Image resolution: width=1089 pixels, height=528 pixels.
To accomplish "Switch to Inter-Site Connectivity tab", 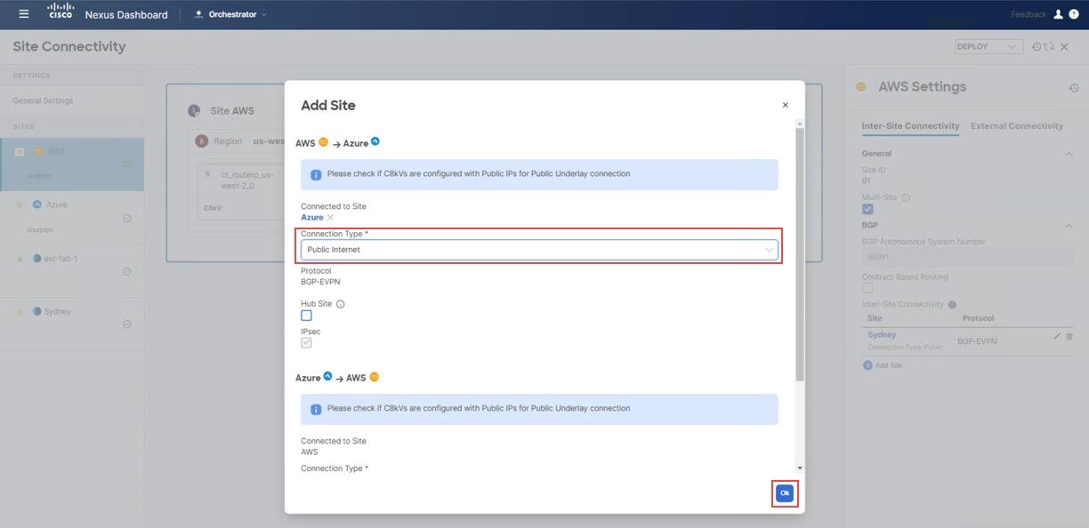I will point(911,126).
